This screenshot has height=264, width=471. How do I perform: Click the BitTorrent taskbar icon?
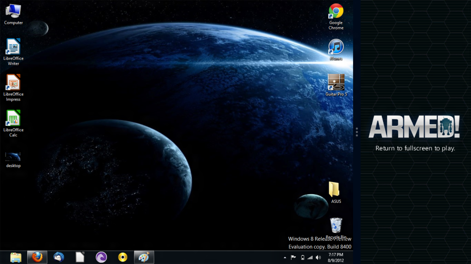[x=101, y=257]
